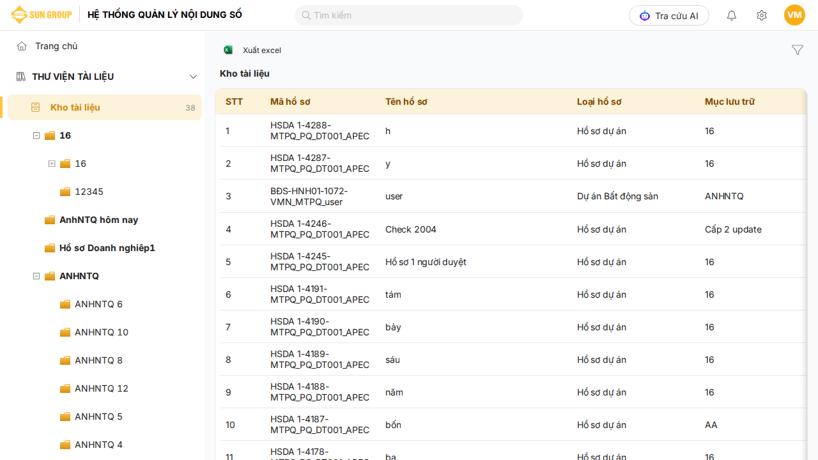Click the STT column header

coord(235,102)
